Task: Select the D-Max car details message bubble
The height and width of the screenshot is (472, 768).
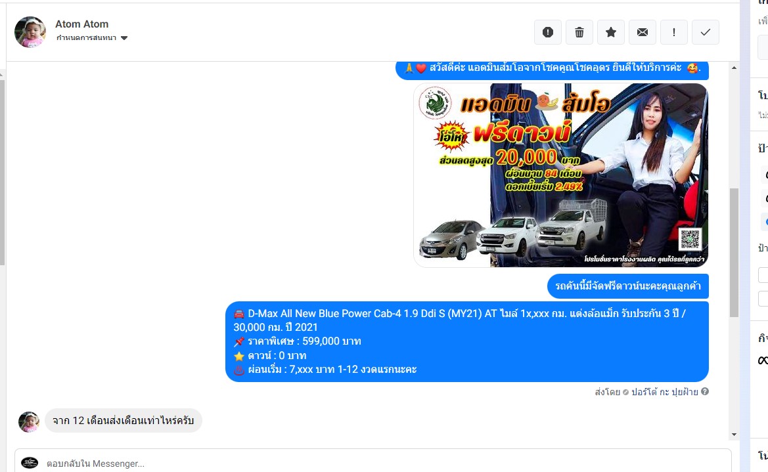Action: (x=466, y=341)
